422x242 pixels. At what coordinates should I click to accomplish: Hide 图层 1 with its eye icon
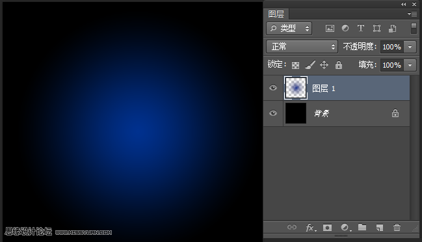point(273,88)
